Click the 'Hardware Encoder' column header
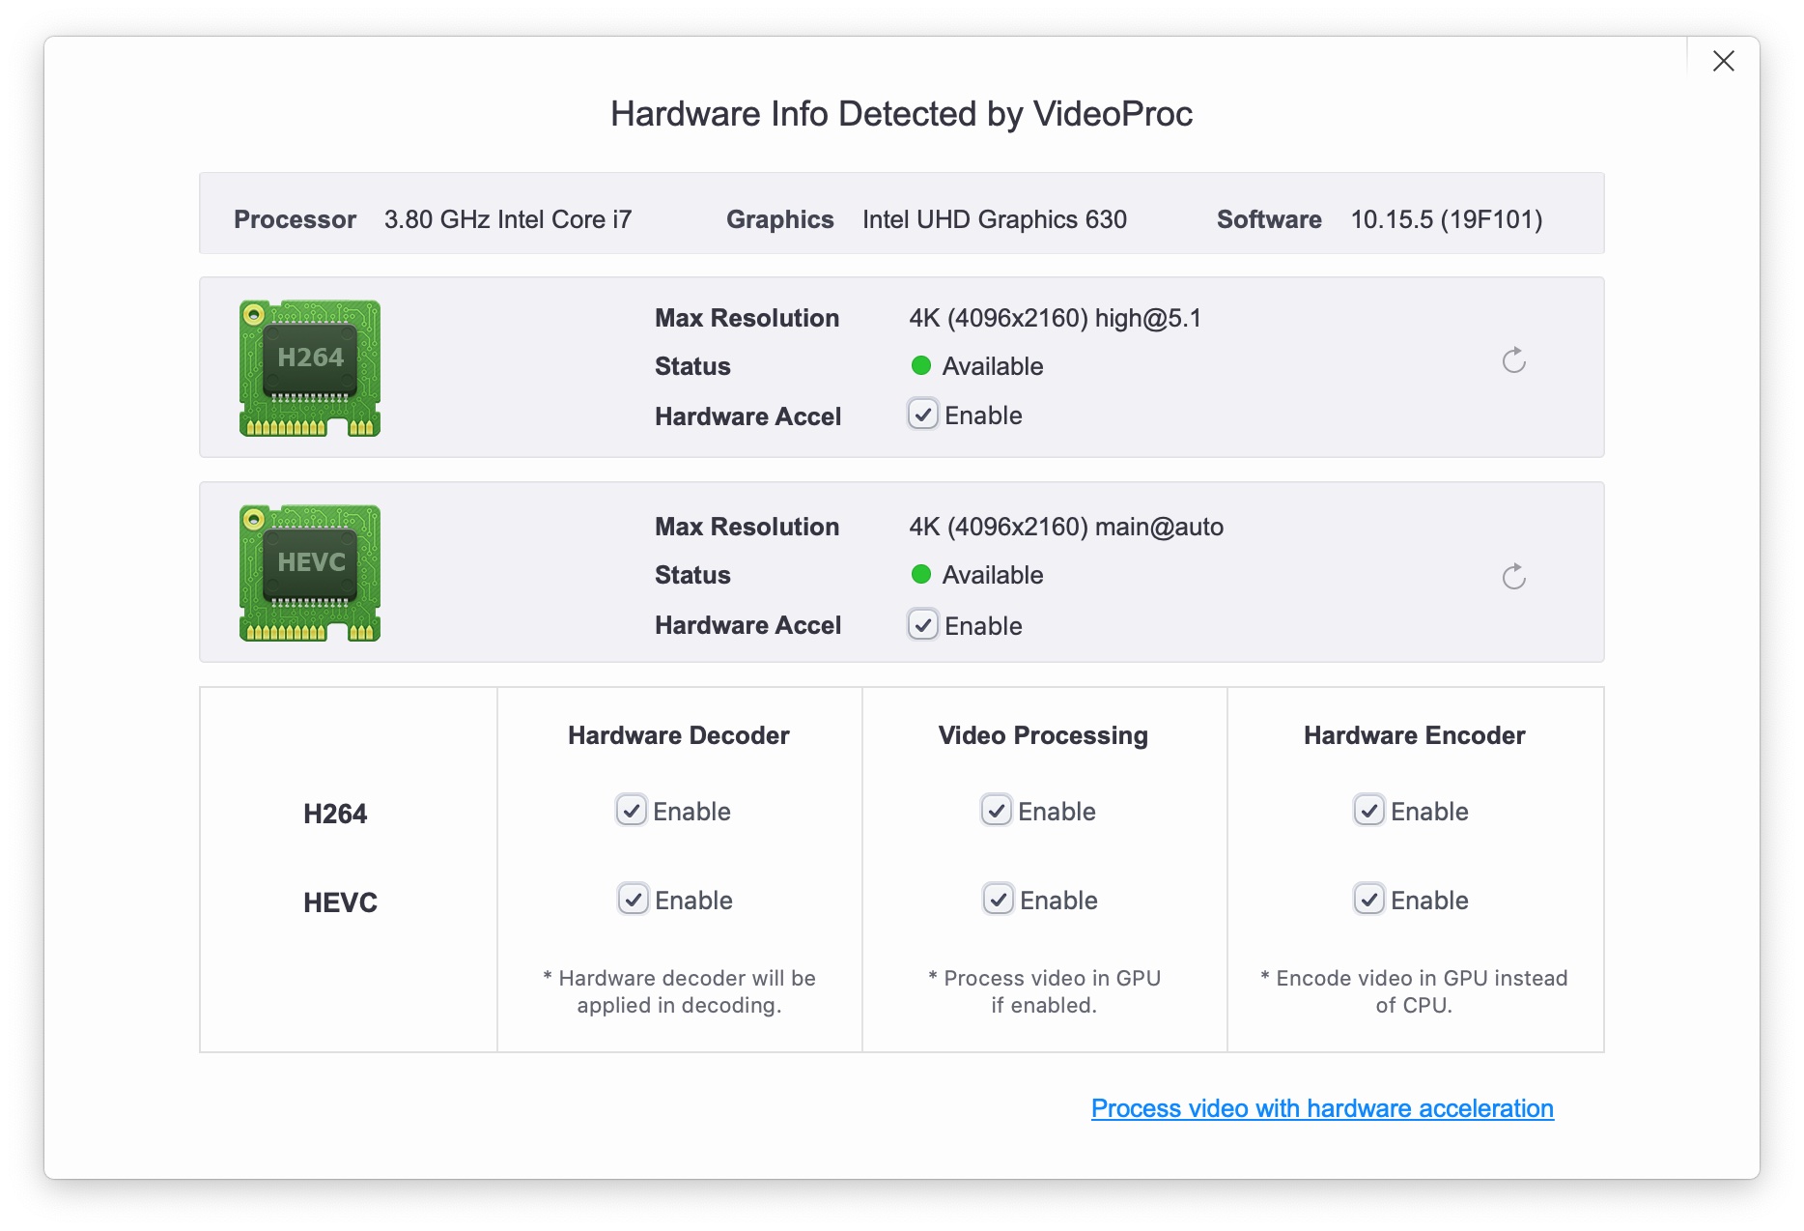The width and height of the screenshot is (1804, 1231). point(1415,735)
